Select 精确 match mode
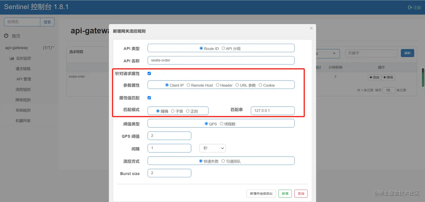The width and height of the screenshot is (425, 202). (158, 111)
